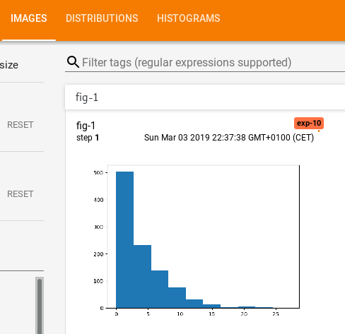Image resolution: width=345 pixels, height=334 pixels.
Task: Click the step 1 label
Action: click(x=88, y=138)
